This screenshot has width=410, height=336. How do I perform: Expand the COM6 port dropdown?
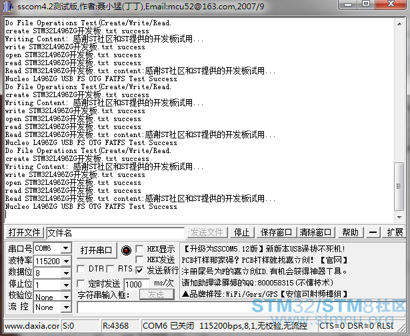pos(66,248)
